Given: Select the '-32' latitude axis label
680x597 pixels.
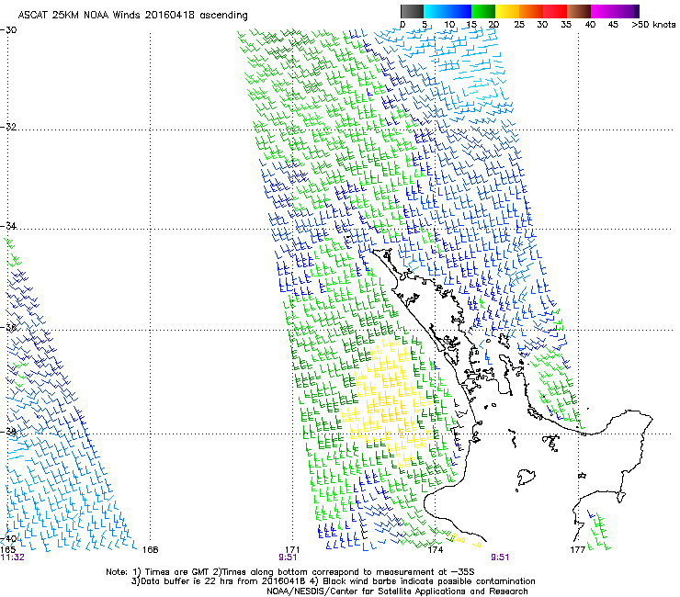Looking at the screenshot, I should tap(8, 127).
